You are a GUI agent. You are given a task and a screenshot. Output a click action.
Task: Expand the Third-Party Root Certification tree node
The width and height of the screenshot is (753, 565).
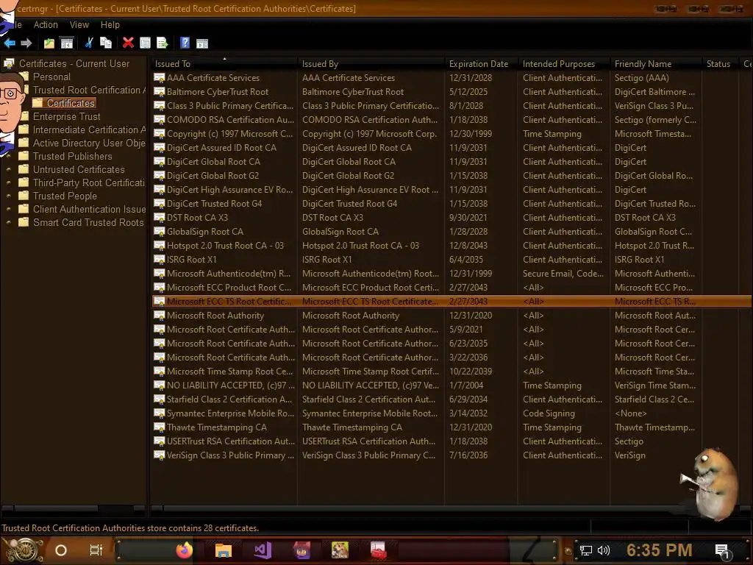[9, 182]
